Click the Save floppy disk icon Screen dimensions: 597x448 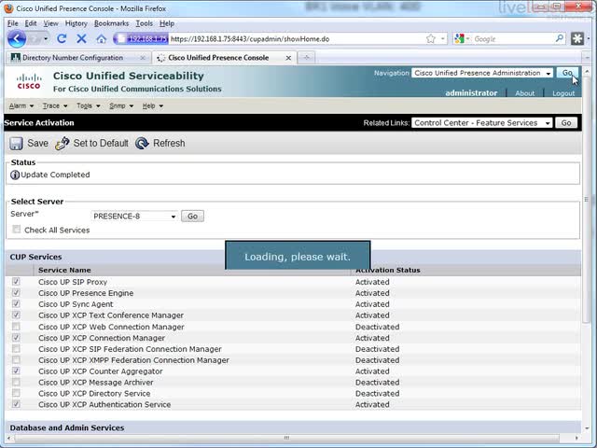tap(16, 144)
